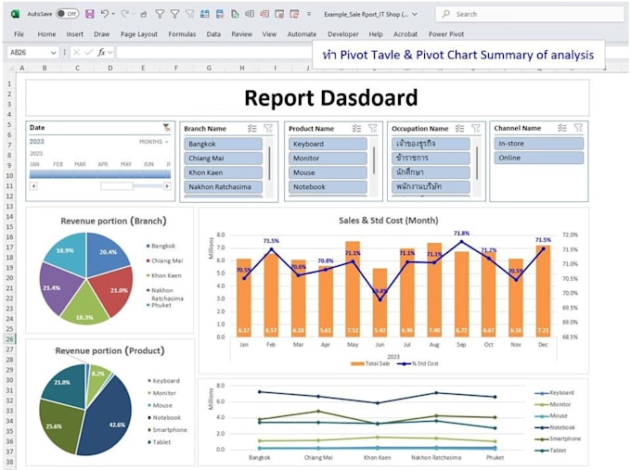Select the Sales & Std Cost (Month) chart title
631x470 pixels.
tap(388, 221)
